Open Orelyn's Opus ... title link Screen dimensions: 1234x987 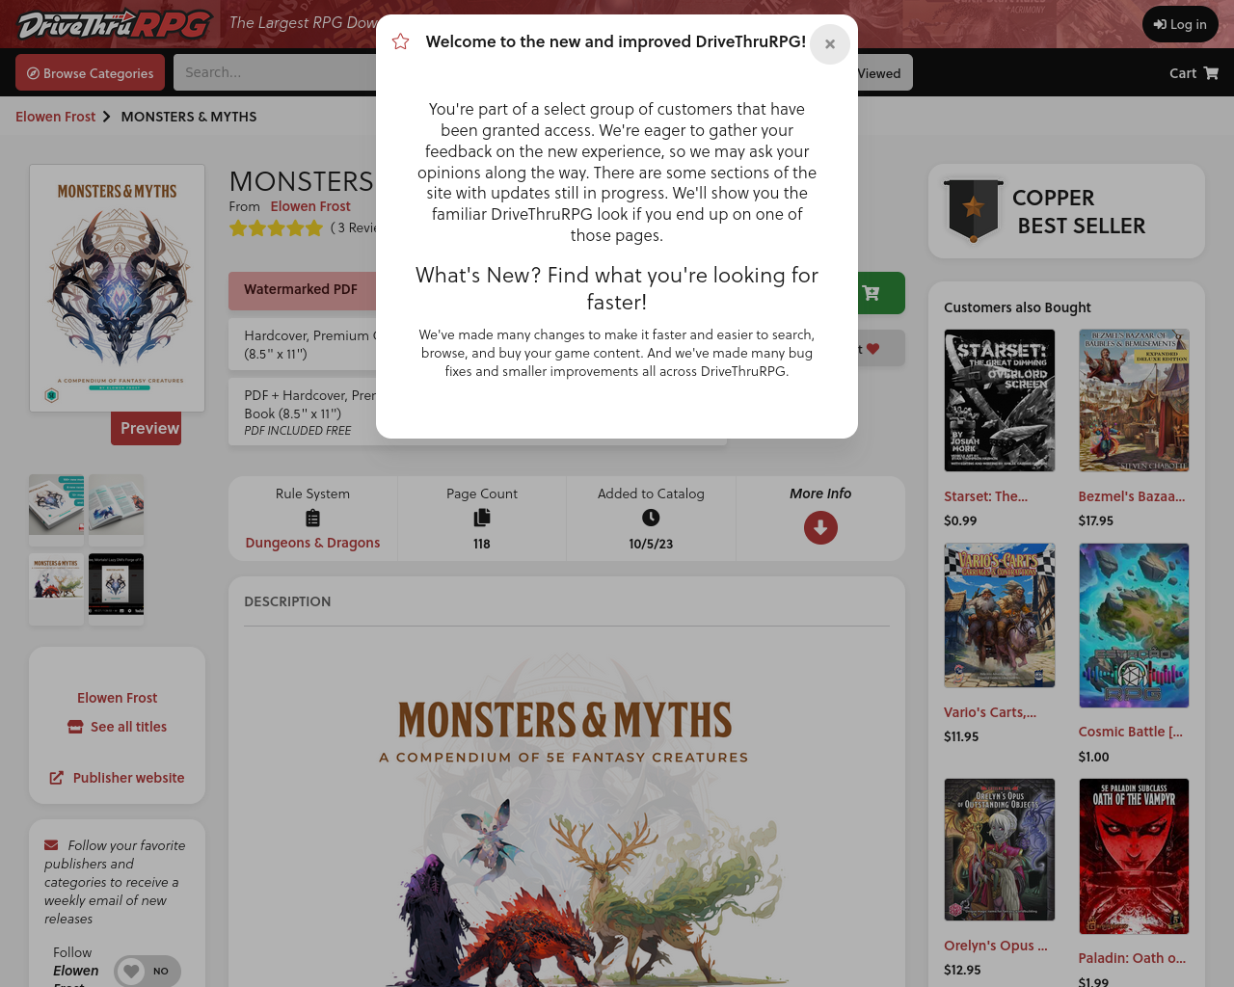(995, 946)
